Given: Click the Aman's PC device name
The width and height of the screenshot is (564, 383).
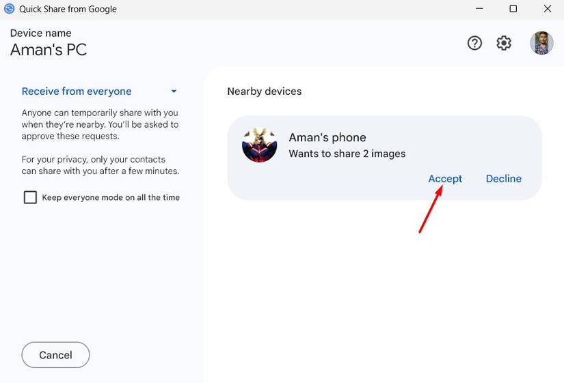Looking at the screenshot, I should tap(48, 50).
